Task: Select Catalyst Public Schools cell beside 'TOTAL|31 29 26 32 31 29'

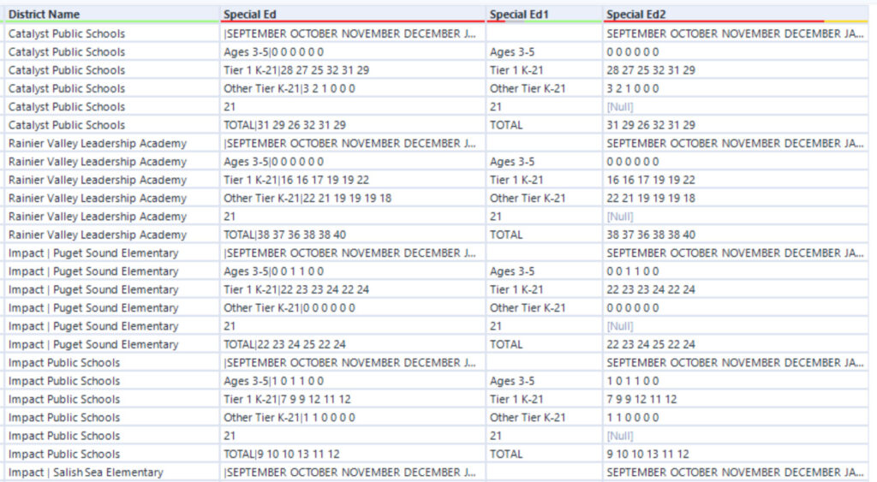Action: pos(111,125)
